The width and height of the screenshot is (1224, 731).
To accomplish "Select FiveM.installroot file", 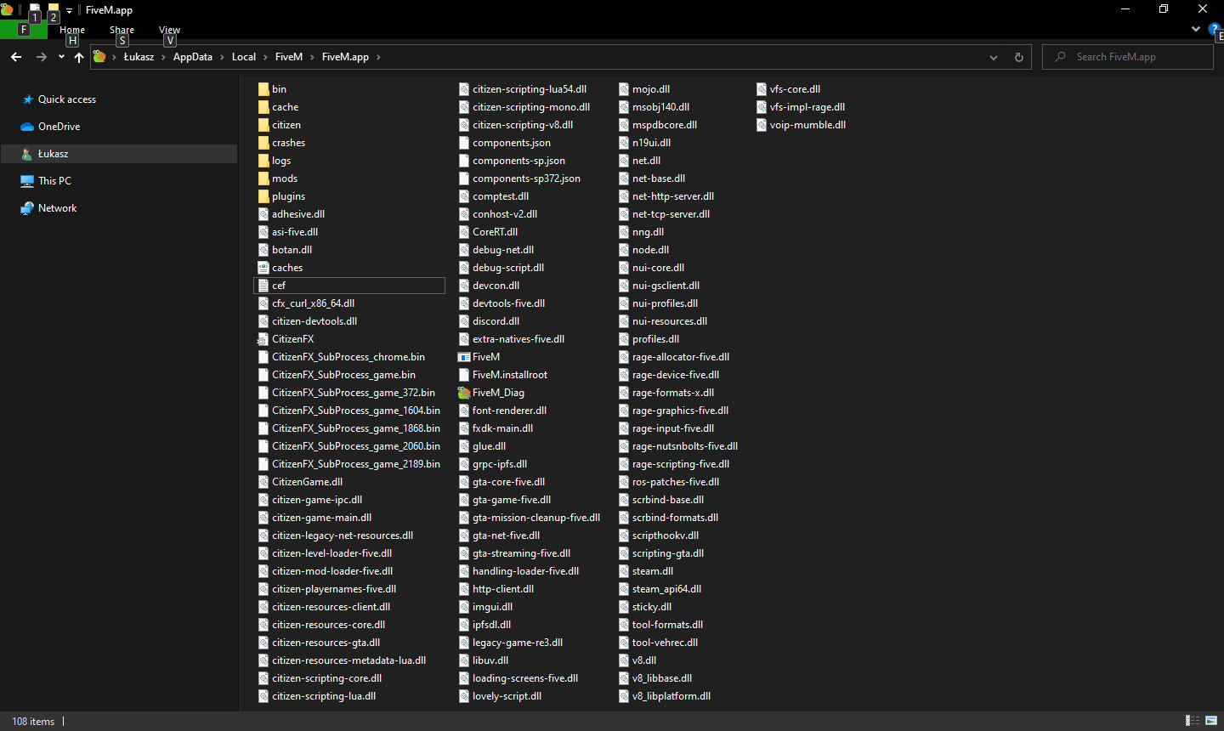I will 503,375.
